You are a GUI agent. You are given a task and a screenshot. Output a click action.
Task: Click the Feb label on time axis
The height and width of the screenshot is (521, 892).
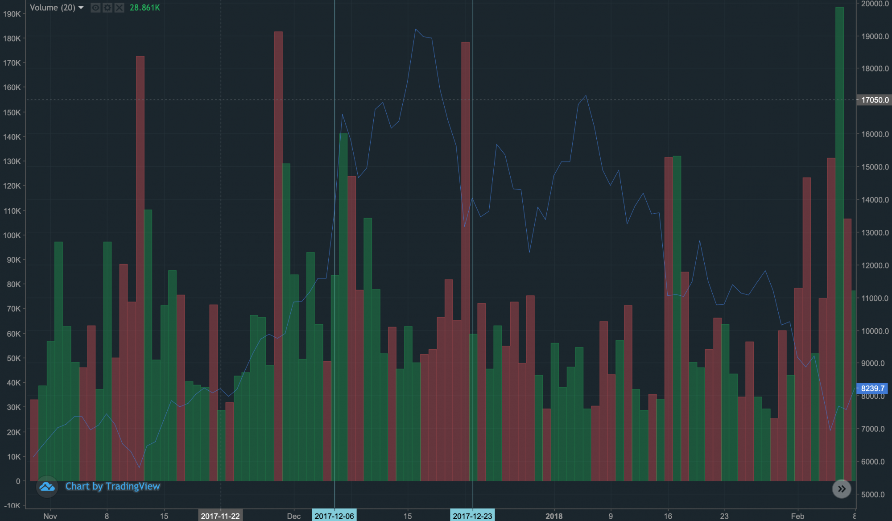coord(797,516)
